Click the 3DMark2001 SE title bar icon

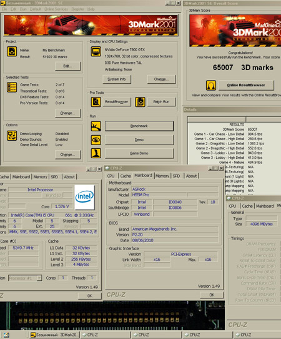pos(2,3)
